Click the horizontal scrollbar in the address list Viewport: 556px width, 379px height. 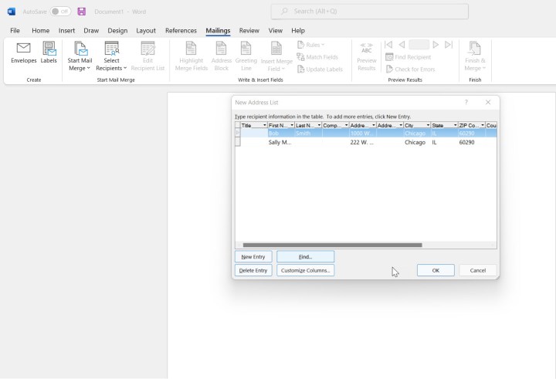332,245
